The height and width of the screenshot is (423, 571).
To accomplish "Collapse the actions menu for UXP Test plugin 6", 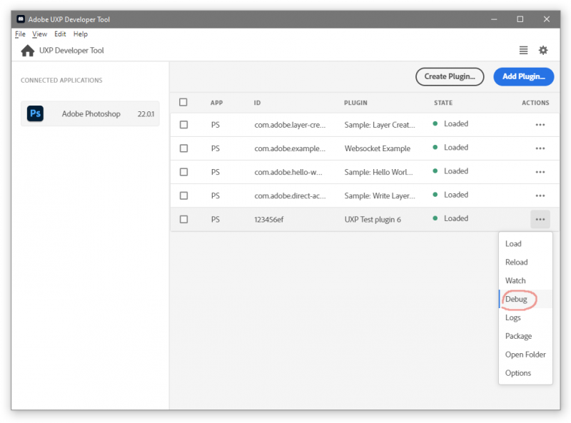I will (540, 219).
